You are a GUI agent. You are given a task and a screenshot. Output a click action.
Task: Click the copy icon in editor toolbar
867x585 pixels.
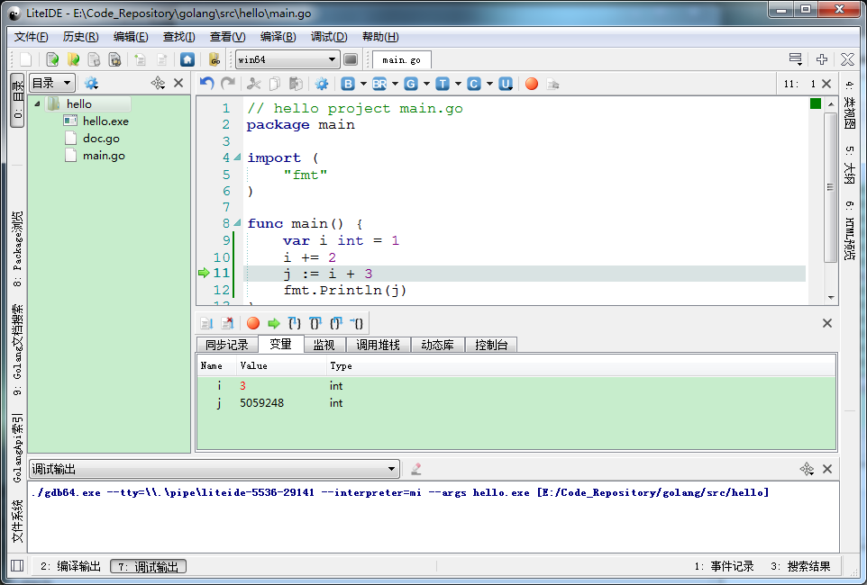(x=275, y=84)
